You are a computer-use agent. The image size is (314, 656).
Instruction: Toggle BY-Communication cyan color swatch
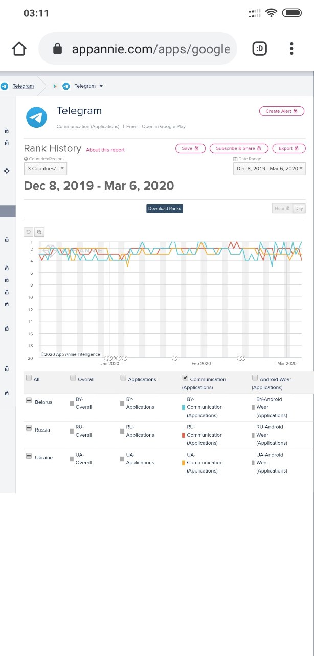[x=184, y=407]
